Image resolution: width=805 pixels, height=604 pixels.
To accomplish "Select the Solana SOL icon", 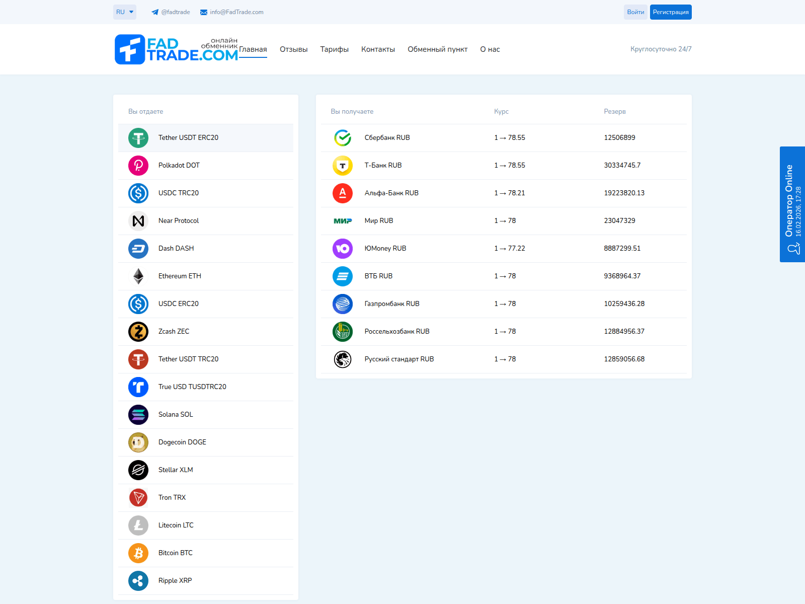I will [x=138, y=415].
